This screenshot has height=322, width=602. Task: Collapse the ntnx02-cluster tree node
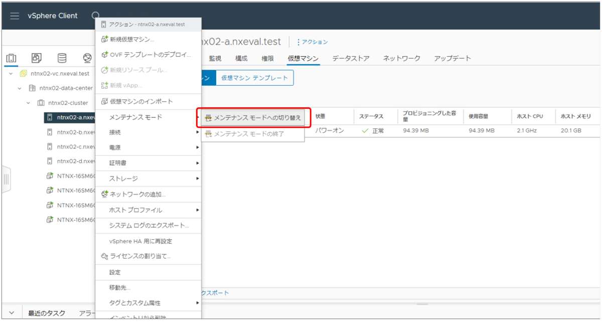29,103
